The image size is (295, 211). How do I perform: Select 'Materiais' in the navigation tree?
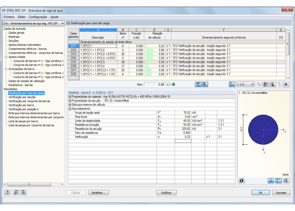[14, 37]
